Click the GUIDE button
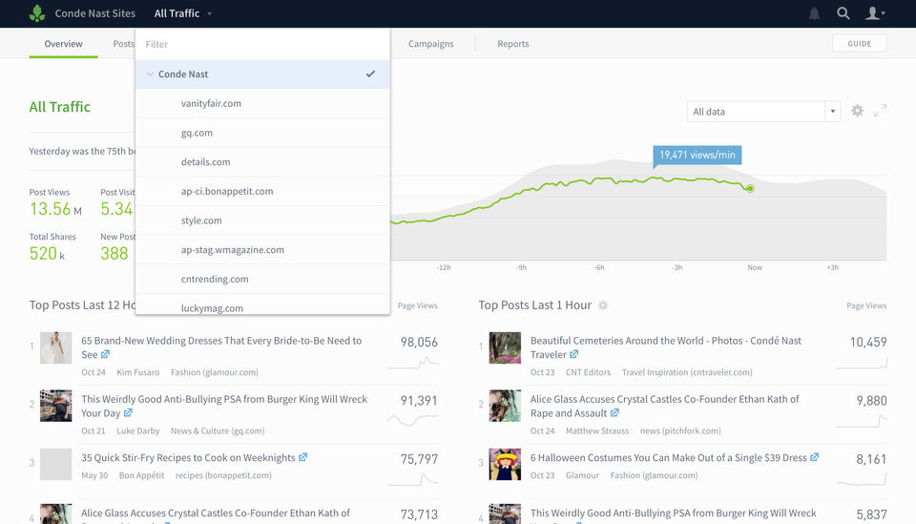Viewport: 916px width, 524px height. [859, 43]
